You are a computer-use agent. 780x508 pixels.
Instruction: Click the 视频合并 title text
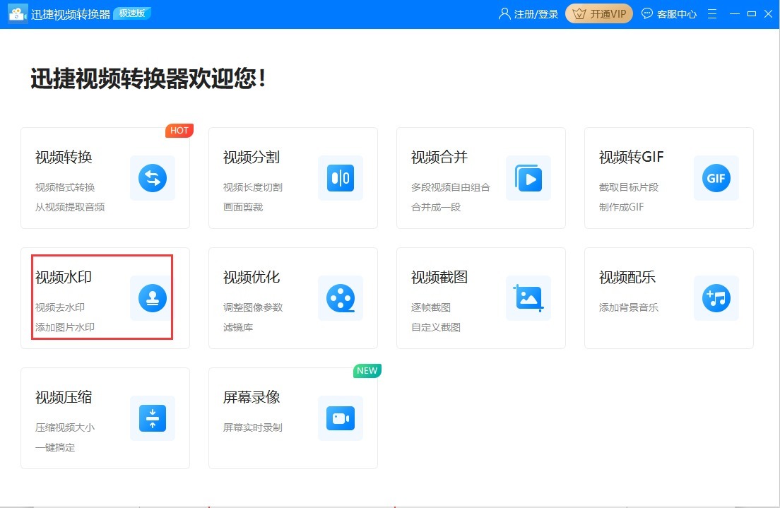[x=439, y=158]
